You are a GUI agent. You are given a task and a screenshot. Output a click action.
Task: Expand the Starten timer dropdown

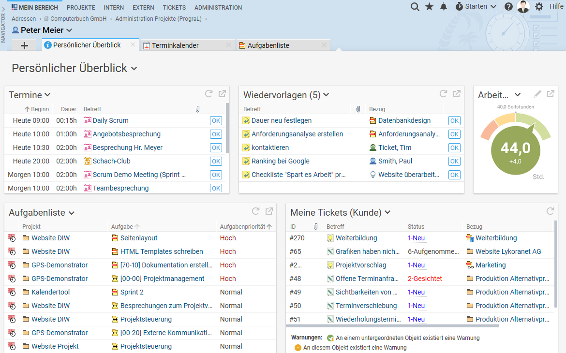point(493,7)
